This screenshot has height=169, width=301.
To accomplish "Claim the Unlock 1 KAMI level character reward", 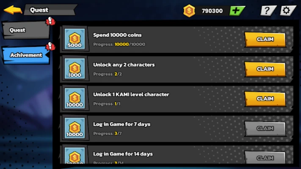I will coord(265,99).
